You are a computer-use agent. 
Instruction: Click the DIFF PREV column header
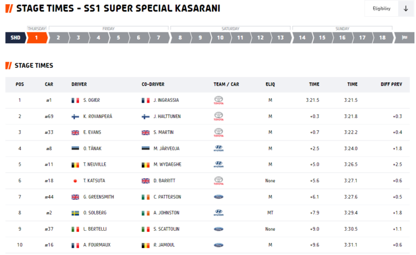[391, 84]
